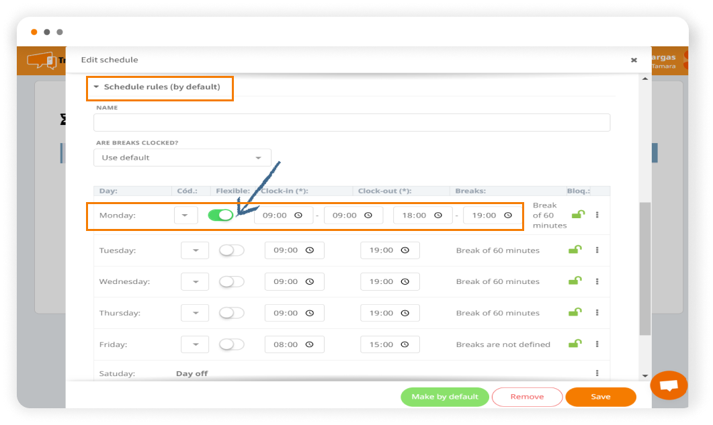The height and width of the screenshot is (425, 713).
Task: Open the 'Are breaks clocked' dropdown
Action: click(x=182, y=158)
